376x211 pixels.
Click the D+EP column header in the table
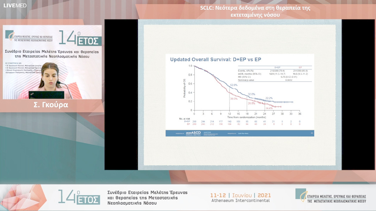tap(278, 67)
